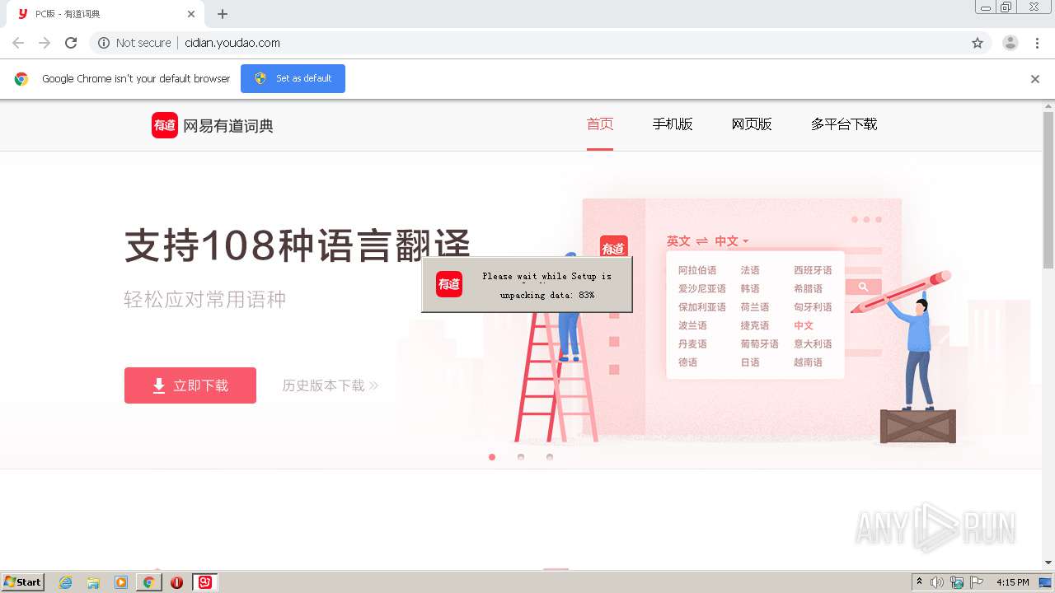Image resolution: width=1055 pixels, height=593 pixels.
Task: Open the Chrome three-dot menu
Action: pyautogui.click(x=1037, y=43)
